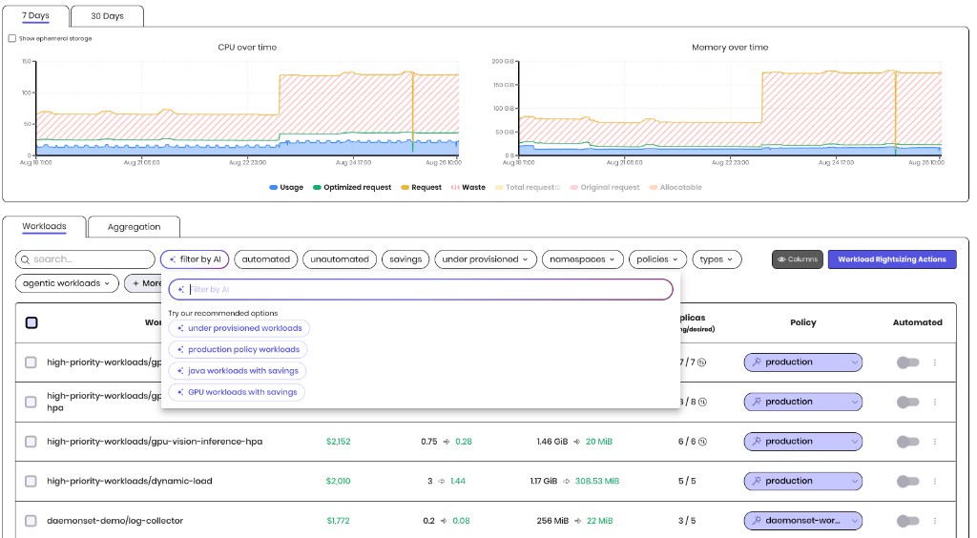Click the Optimized request legend marker
This screenshot has height=538, width=977.
point(317,187)
